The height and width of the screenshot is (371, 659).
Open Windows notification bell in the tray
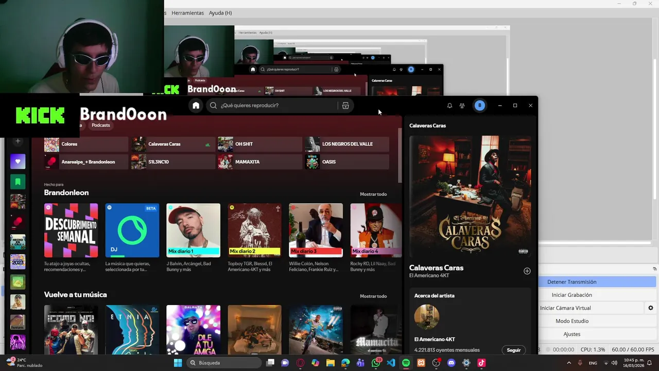coord(650,363)
